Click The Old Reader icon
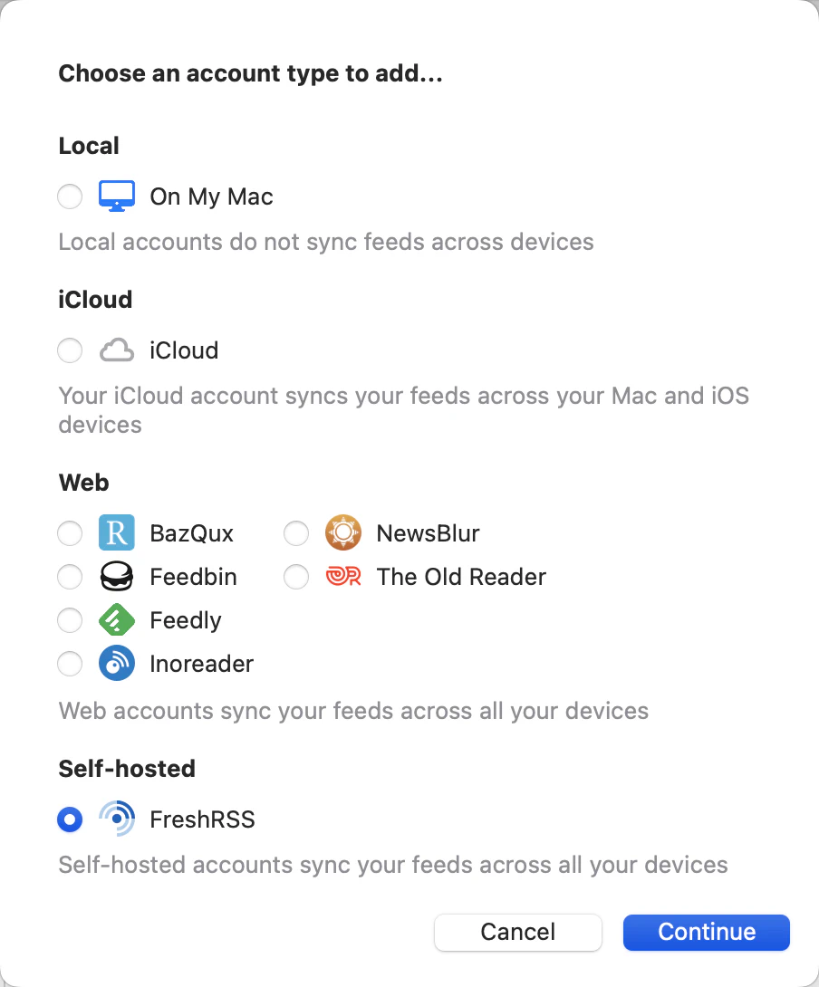 pyautogui.click(x=342, y=577)
